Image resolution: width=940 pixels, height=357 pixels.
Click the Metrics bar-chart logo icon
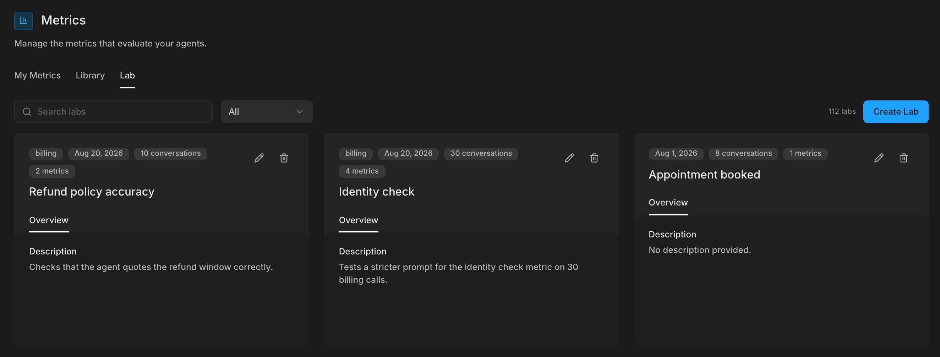(23, 21)
